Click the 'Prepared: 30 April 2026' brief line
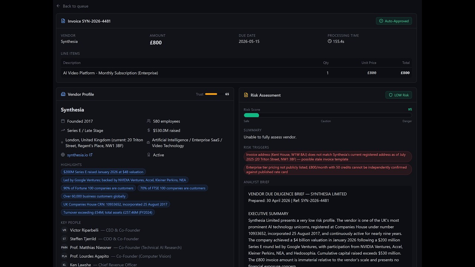Viewport: 475px width, 267px height. tap(289, 201)
